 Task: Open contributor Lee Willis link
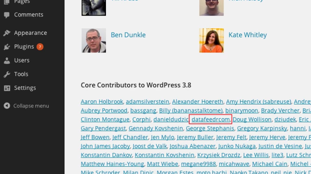coord(256,155)
